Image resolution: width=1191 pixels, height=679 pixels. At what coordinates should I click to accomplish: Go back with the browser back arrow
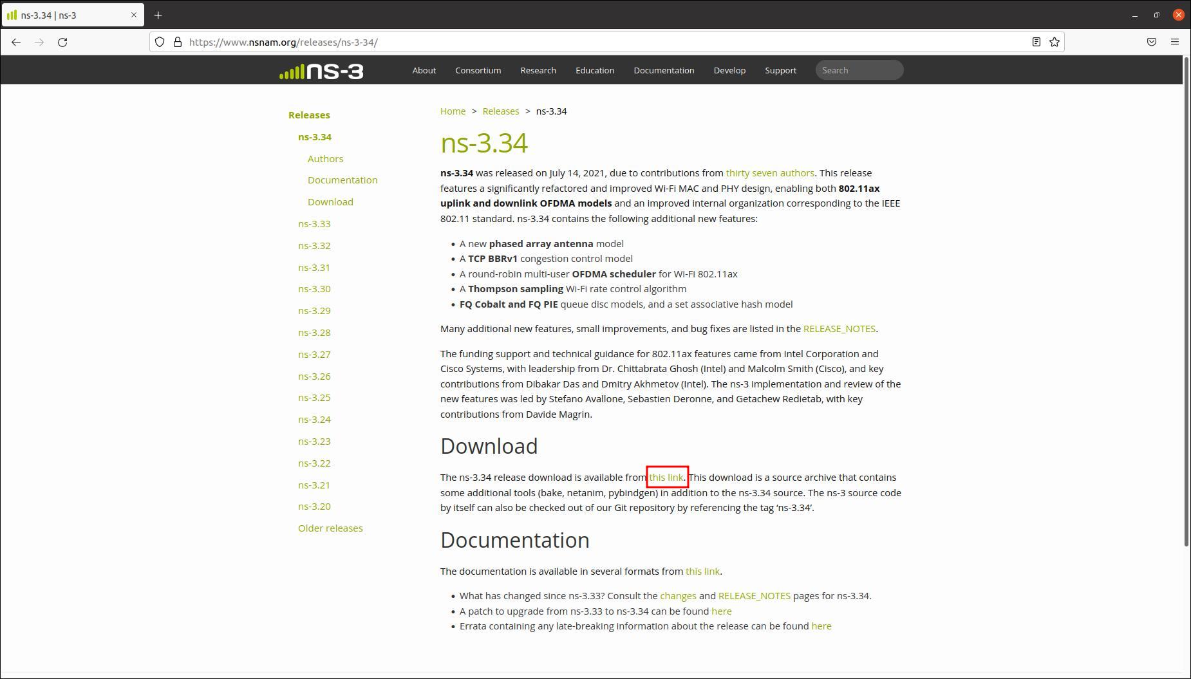(x=16, y=42)
